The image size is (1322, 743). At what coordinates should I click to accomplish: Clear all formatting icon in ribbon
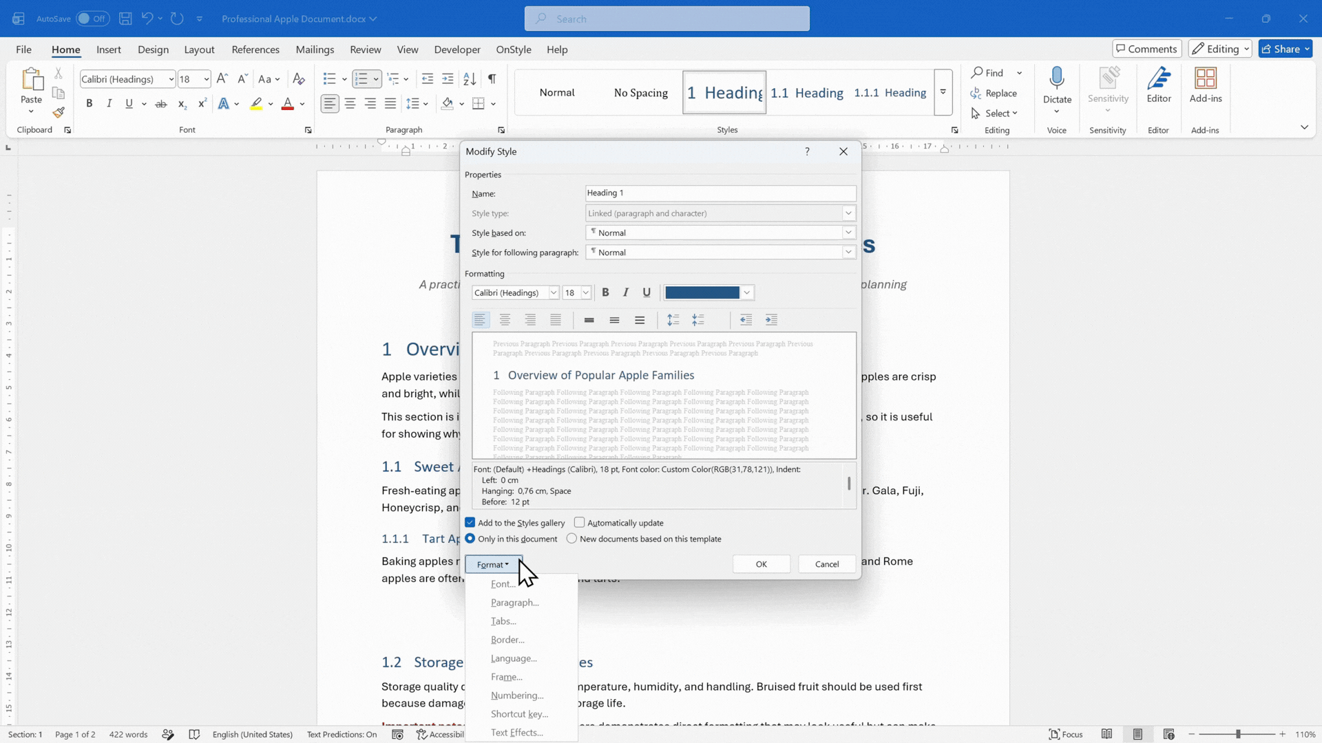click(x=298, y=79)
